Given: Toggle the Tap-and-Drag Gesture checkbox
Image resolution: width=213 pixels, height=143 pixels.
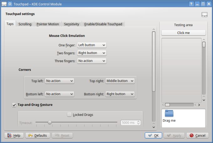Looking at the screenshot, I should [14, 105].
